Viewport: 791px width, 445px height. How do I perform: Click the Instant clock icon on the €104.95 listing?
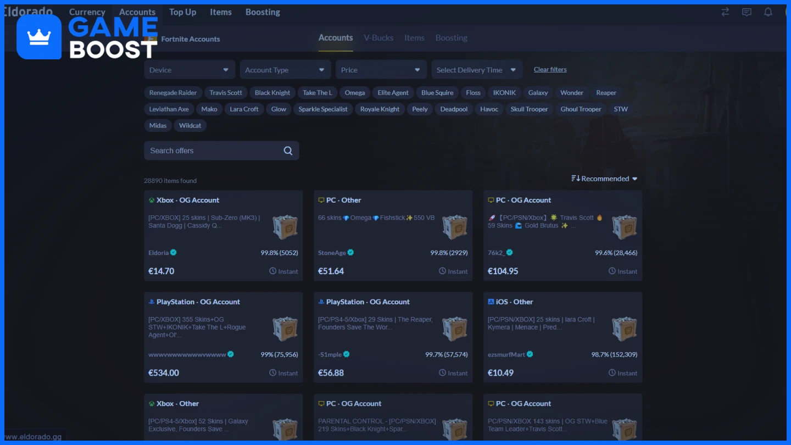[612, 271]
